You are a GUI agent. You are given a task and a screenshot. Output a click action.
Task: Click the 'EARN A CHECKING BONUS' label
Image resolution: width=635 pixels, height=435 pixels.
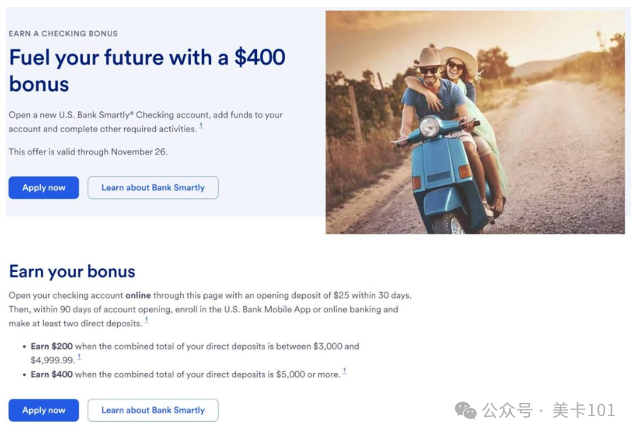pyautogui.click(x=63, y=33)
